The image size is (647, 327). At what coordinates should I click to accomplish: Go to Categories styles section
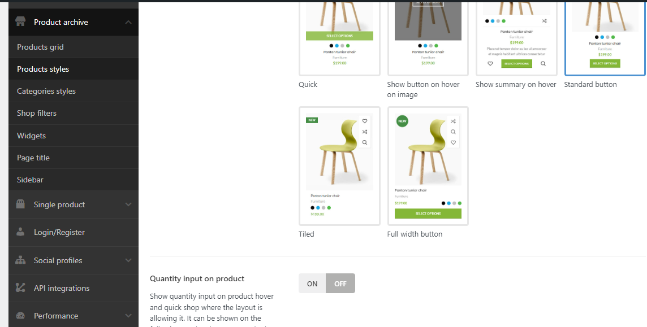[46, 91]
